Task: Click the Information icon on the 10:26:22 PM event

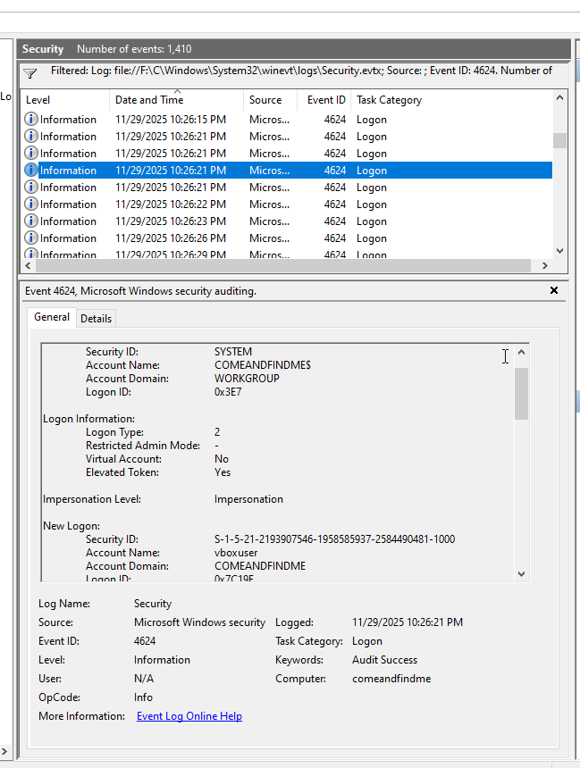Action: pos(31,205)
